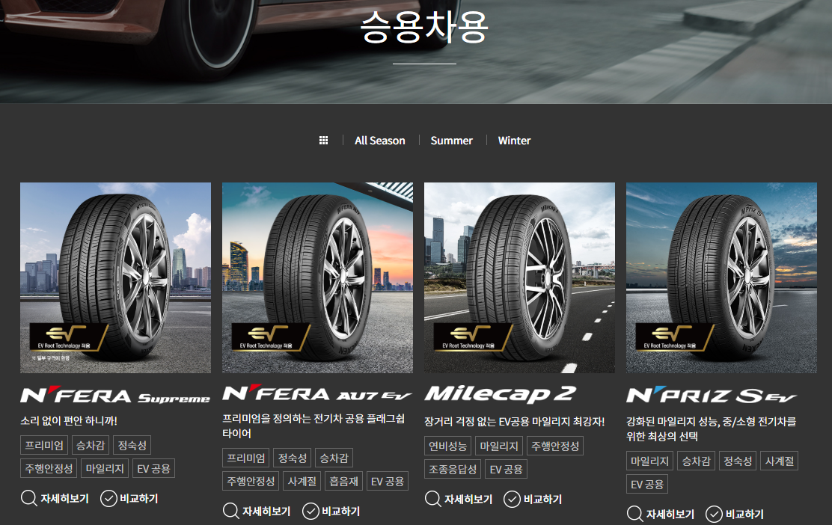
Task: Click magnifier icon under N'Fera AU7 EV
Action: point(230,512)
